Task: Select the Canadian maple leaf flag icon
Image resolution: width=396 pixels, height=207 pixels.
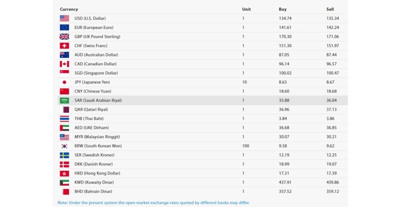Action: click(x=65, y=64)
